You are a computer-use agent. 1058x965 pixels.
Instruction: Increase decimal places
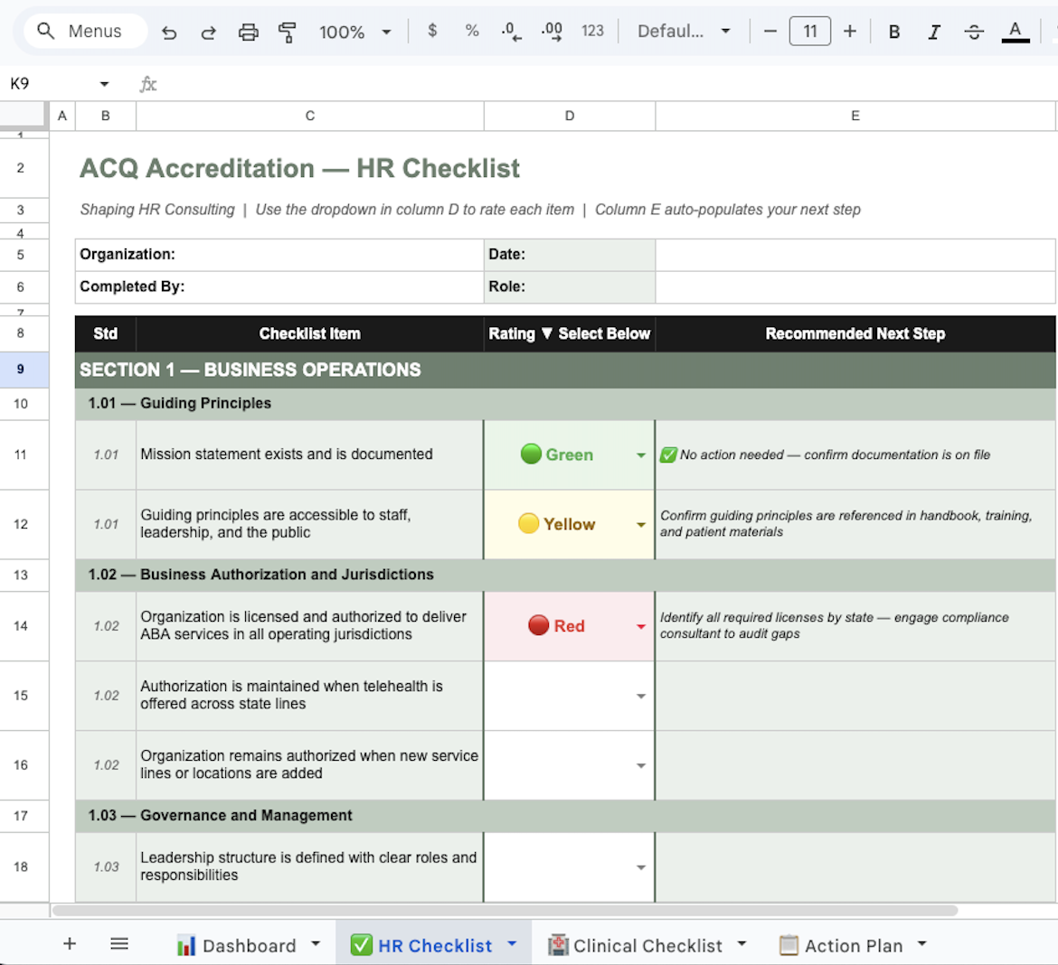pos(552,31)
